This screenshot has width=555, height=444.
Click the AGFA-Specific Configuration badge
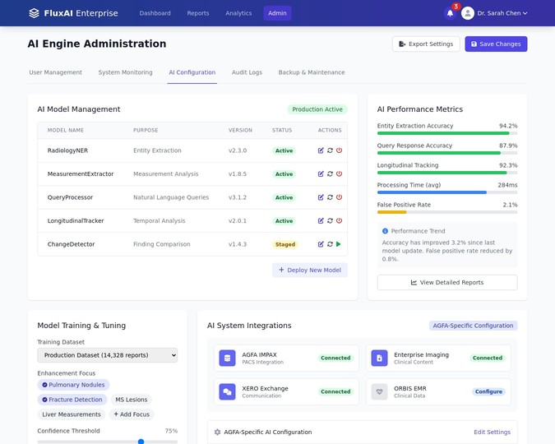click(x=473, y=326)
